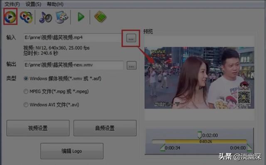Browse for input file with the ... button
This screenshot has height=165, width=266.
pyautogui.click(x=131, y=38)
